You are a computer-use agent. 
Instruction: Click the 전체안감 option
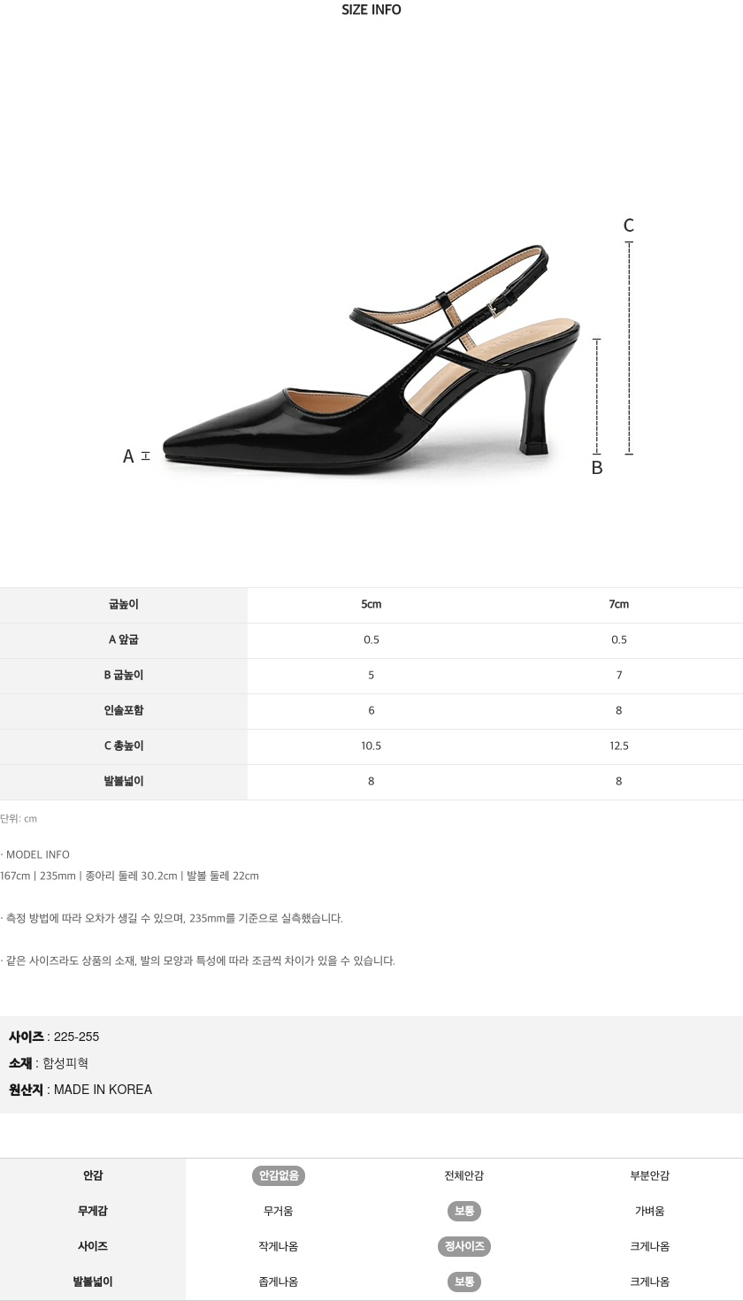pyautogui.click(x=464, y=1175)
